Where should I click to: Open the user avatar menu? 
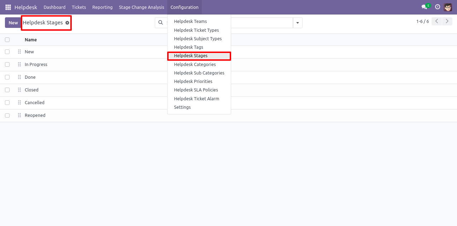tap(448, 7)
